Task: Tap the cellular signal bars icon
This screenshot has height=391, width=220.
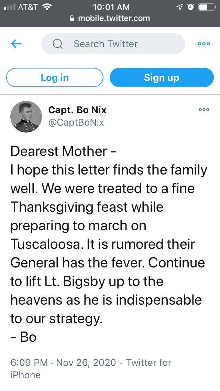Action: click(x=9, y=7)
